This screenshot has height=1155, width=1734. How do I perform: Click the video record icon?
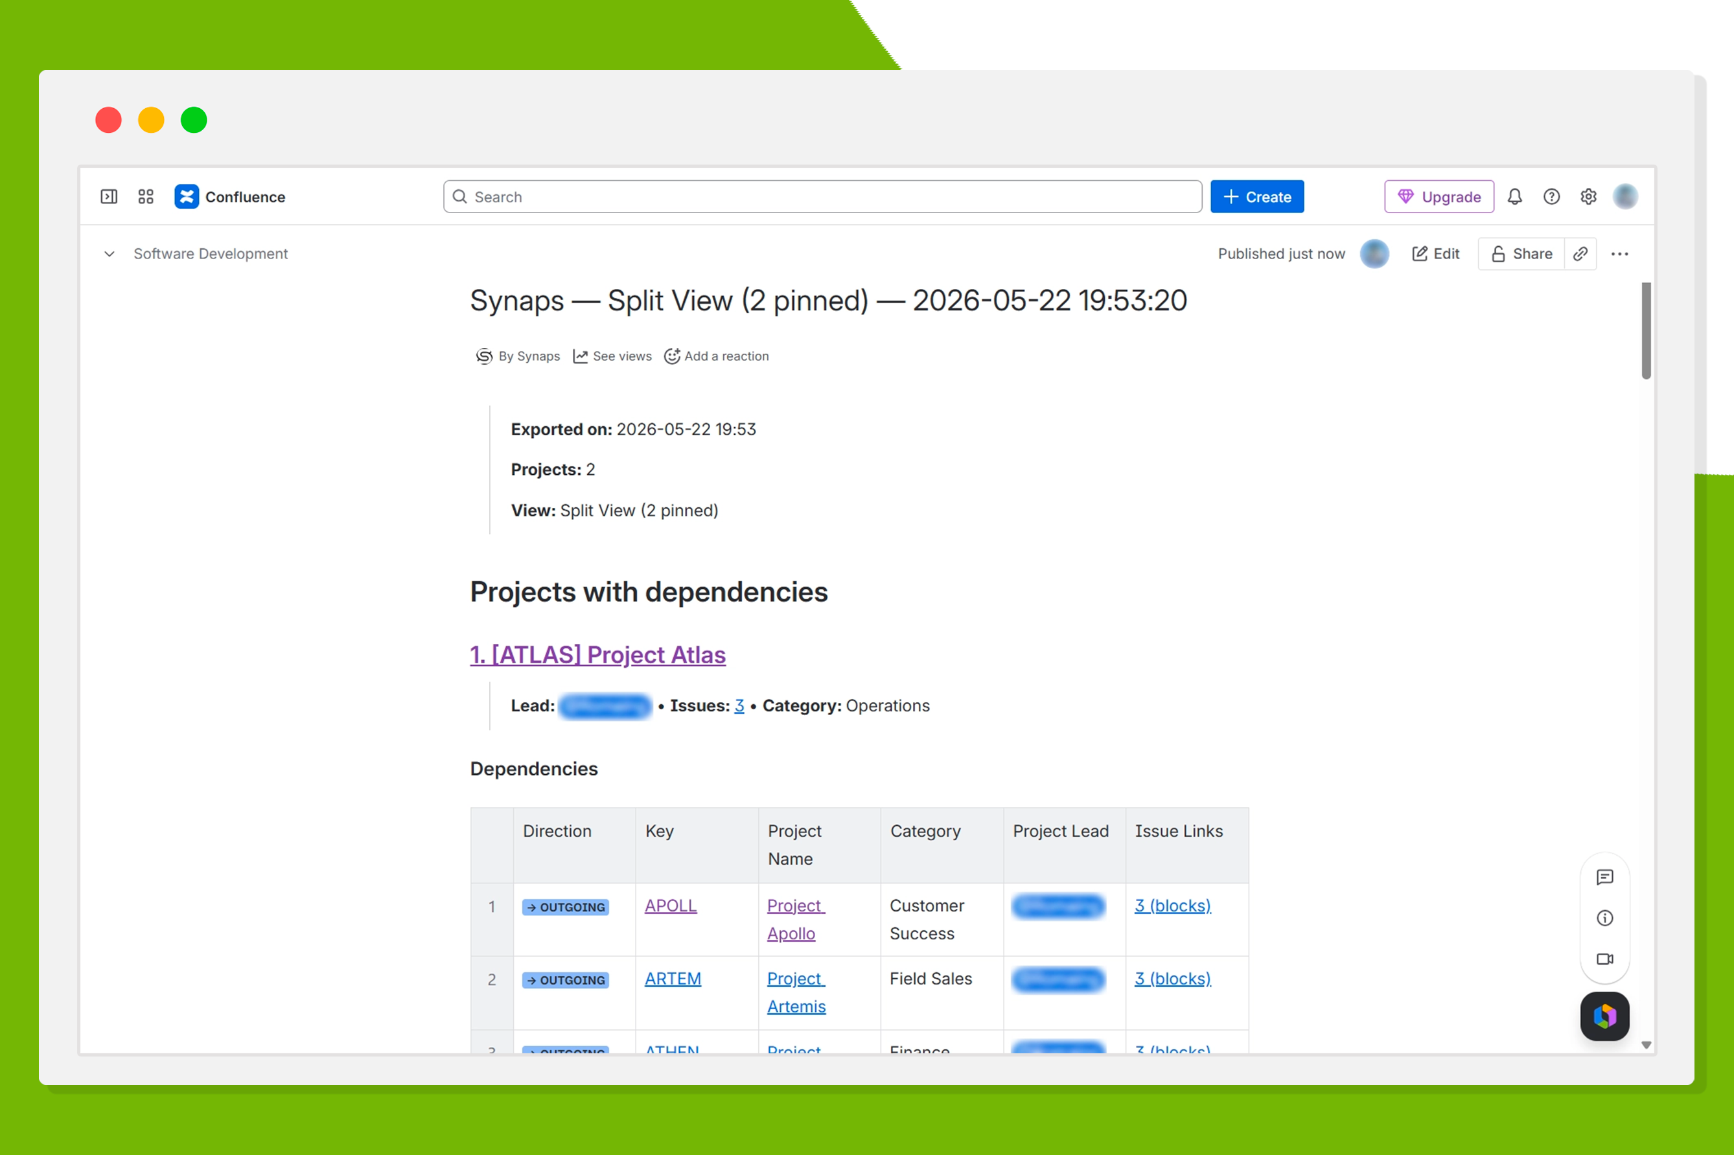tap(1604, 959)
